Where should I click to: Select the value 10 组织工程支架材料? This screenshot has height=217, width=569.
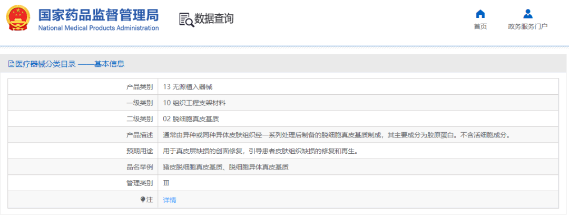[x=194, y=103]
